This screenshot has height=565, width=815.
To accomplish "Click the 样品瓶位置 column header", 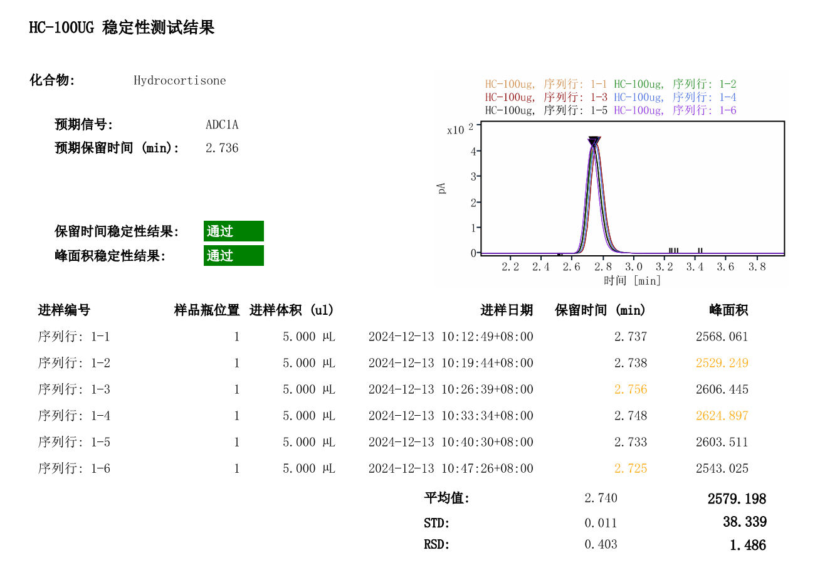I will coord(207,310).
